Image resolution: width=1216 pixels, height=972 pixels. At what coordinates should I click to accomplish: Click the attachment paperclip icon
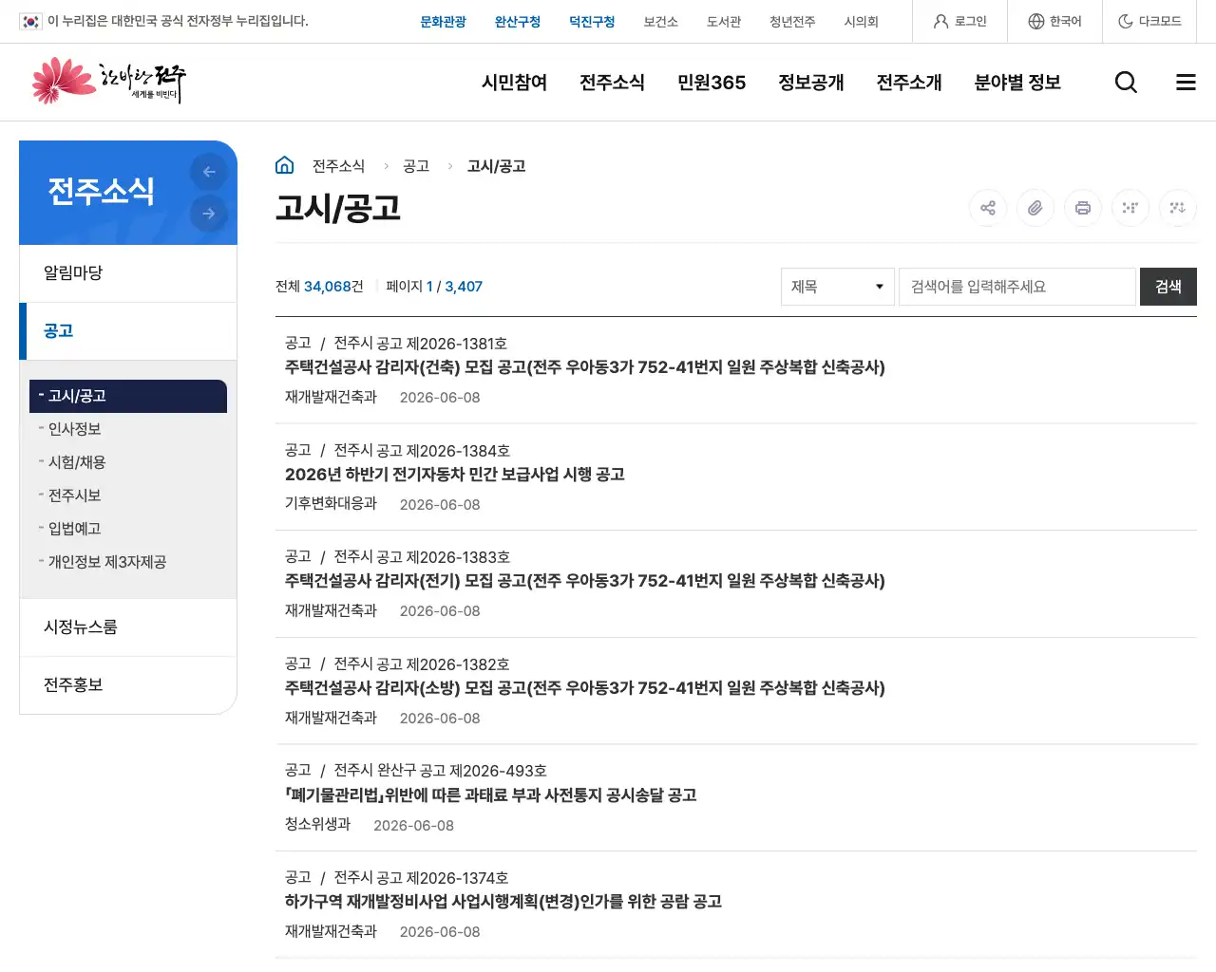point(1035,208)
